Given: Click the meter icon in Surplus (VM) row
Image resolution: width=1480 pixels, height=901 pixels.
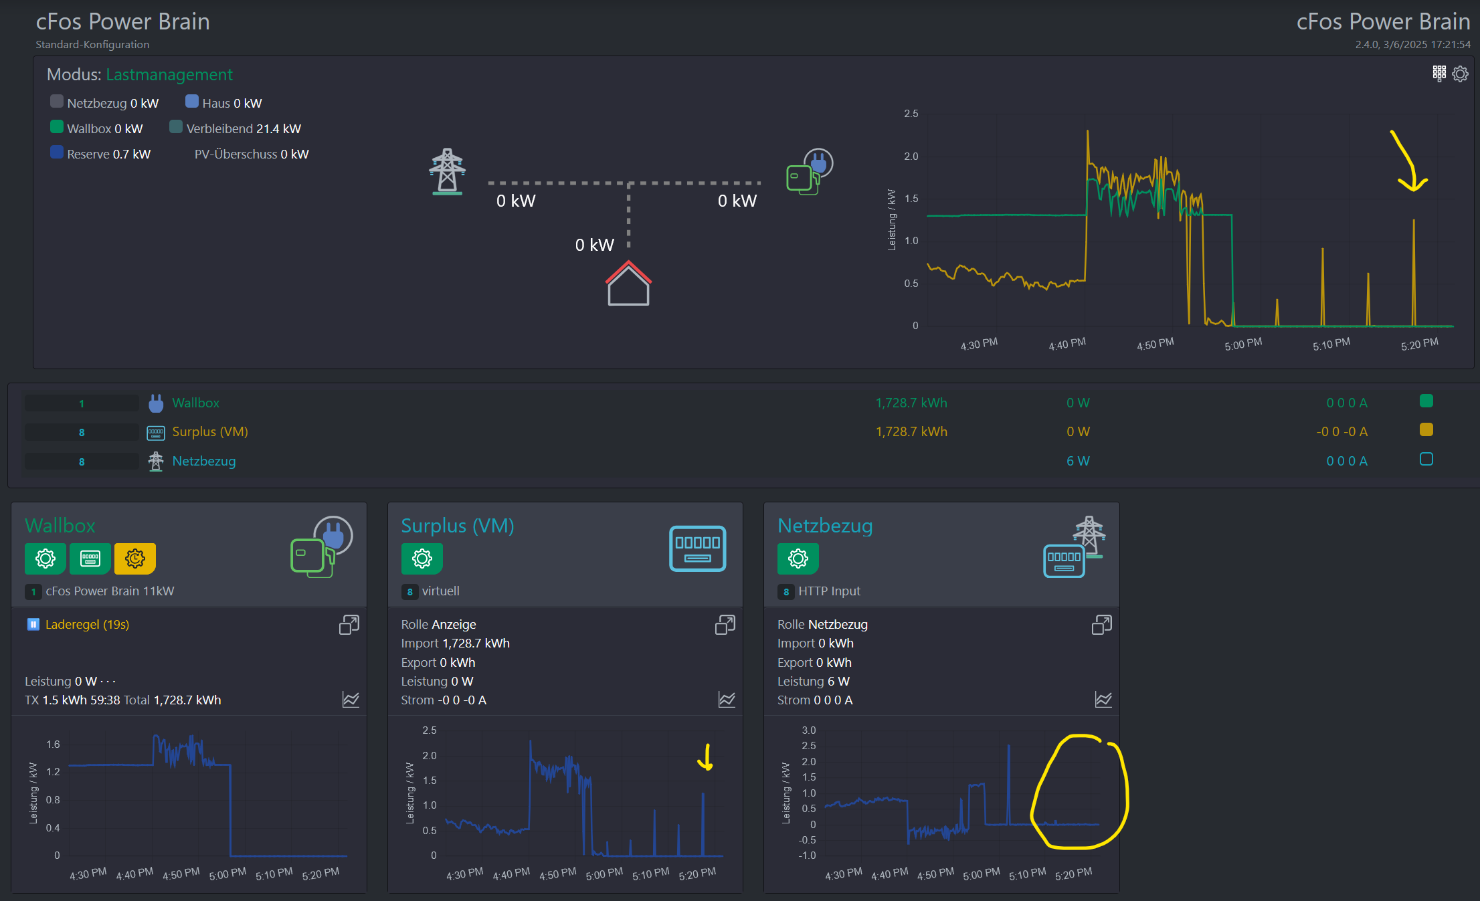Looking at the screenshot, I should (x=156, y=433).
